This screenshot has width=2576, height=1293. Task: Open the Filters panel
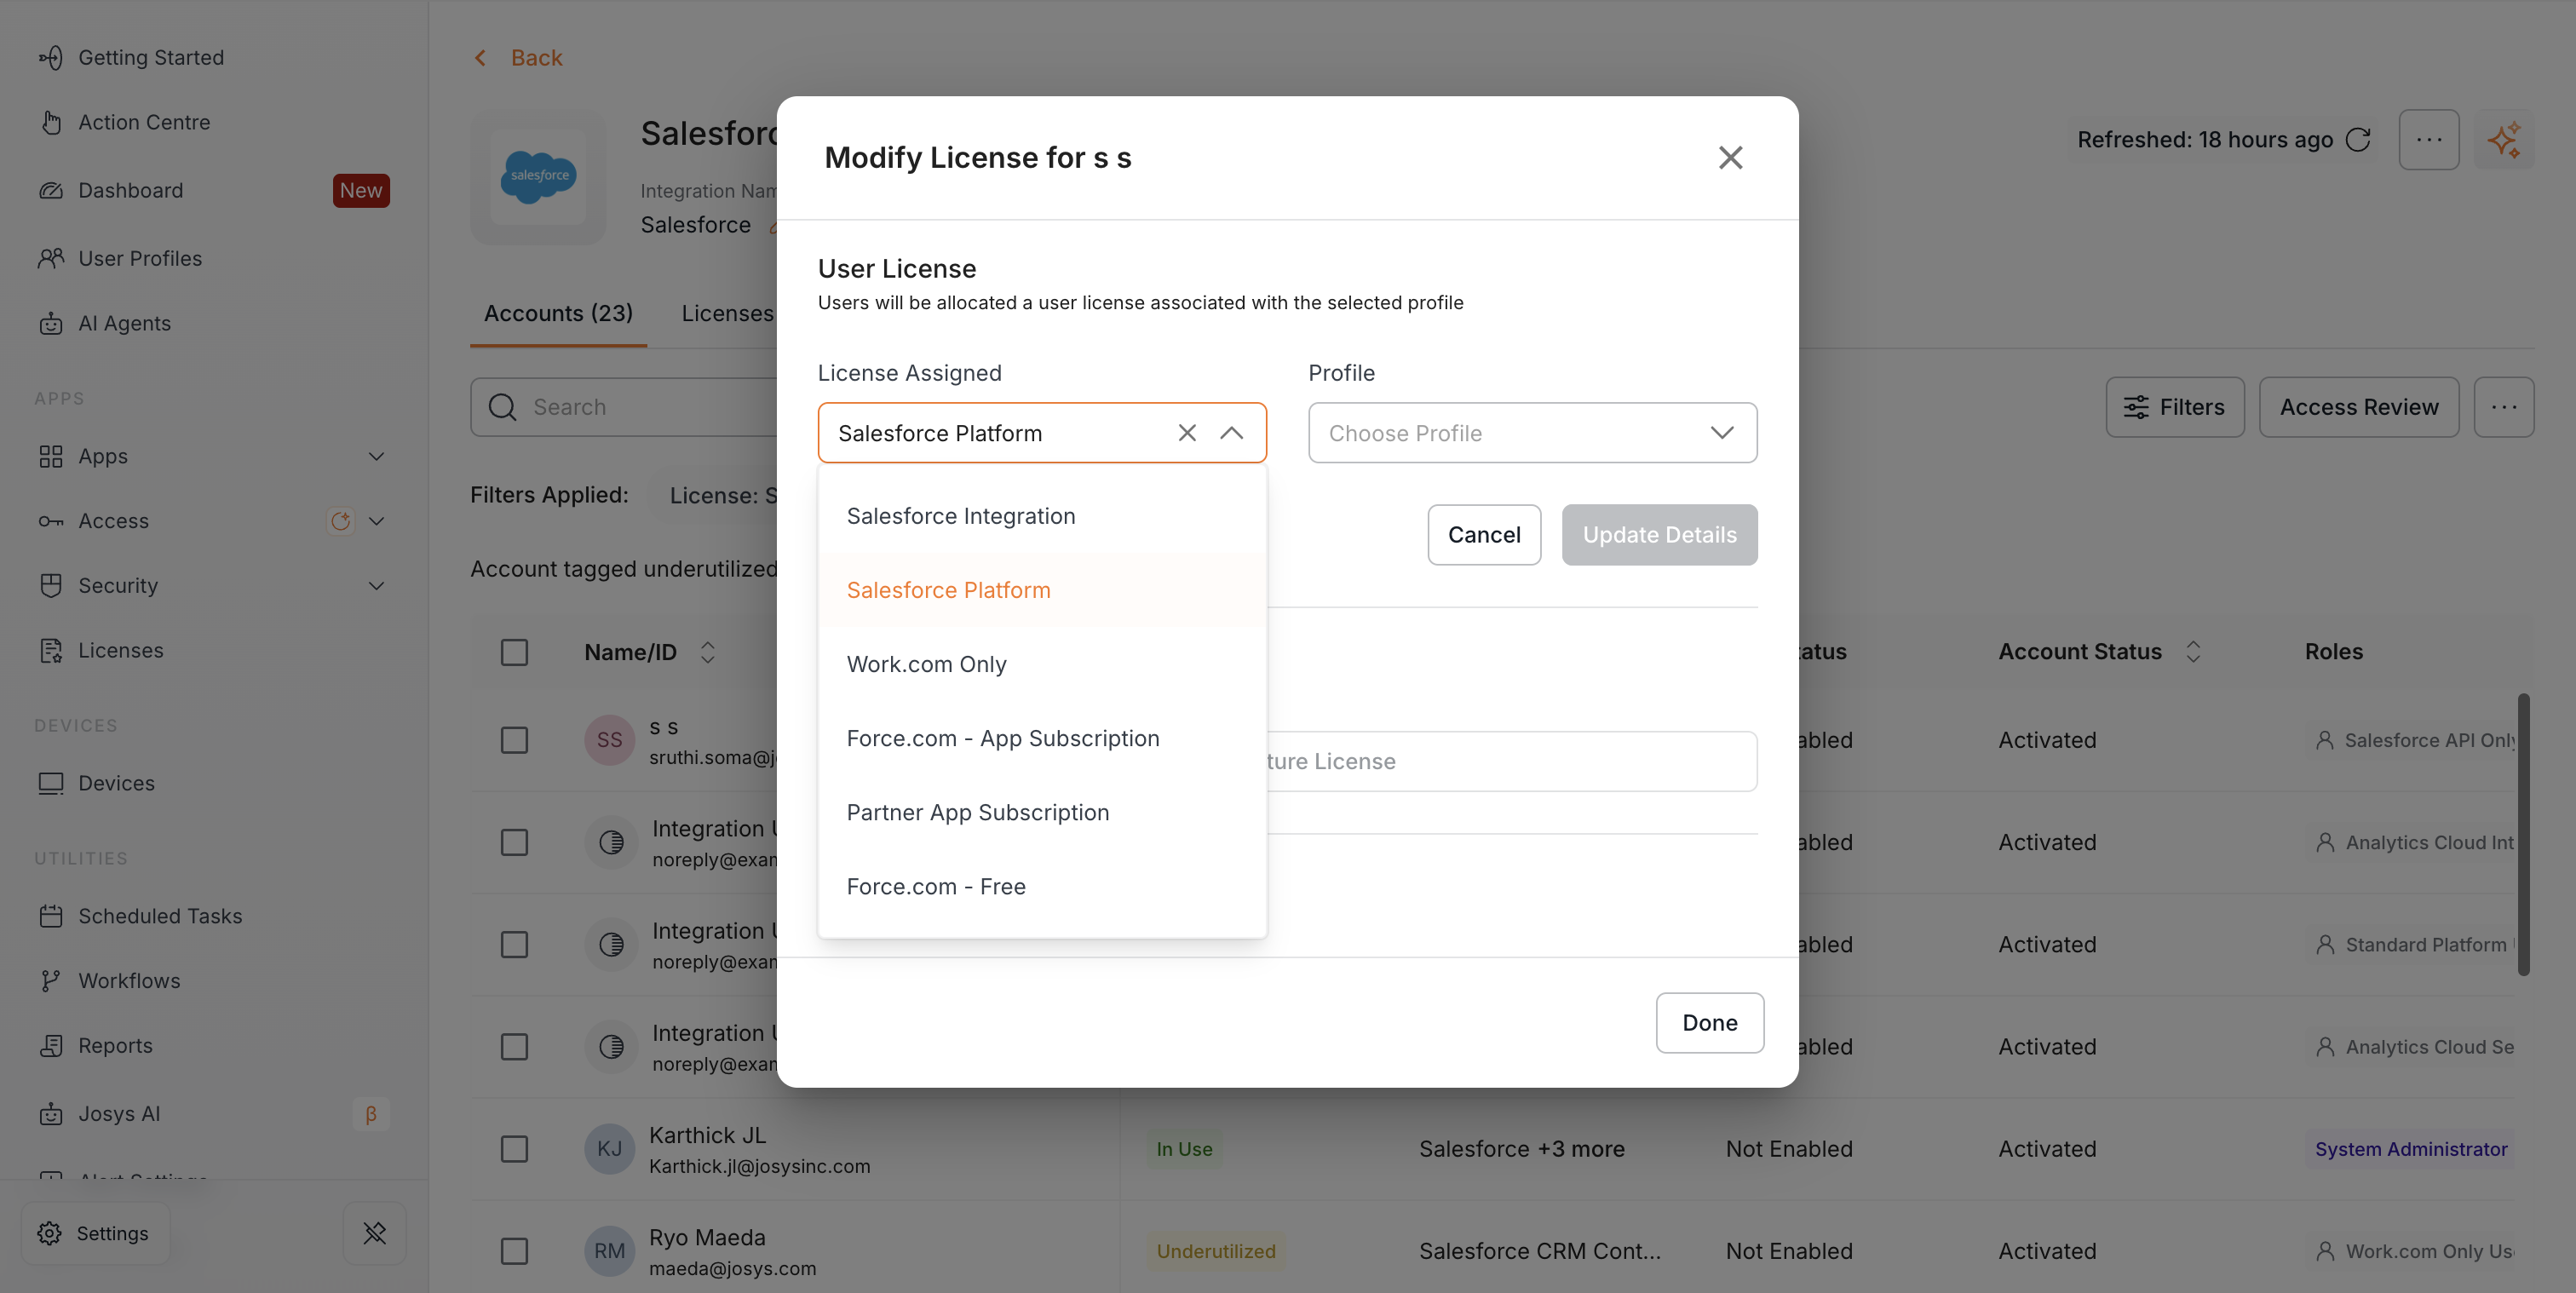(x=2174, y=407)
